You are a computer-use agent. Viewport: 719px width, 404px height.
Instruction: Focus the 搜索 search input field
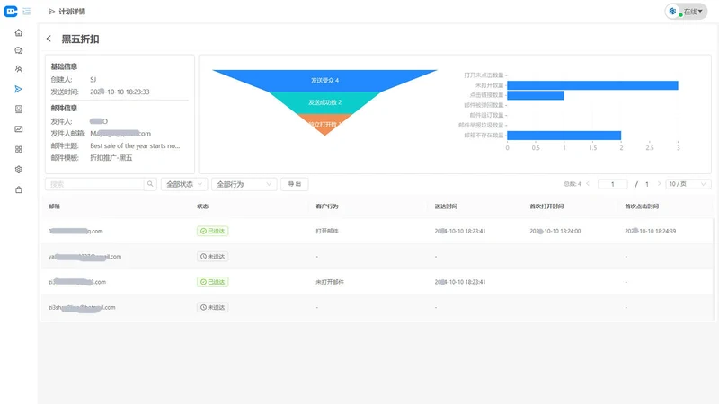[x=94, y=184]
